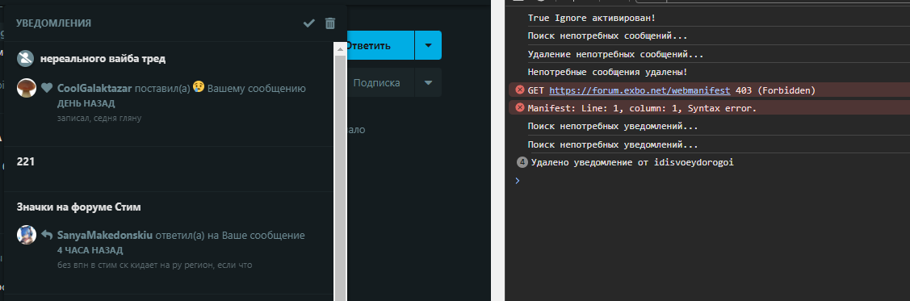Click the notifications list scrollbar up arrow
The image size is (910, 301).
pyautogui.click(x=340, y=50)
